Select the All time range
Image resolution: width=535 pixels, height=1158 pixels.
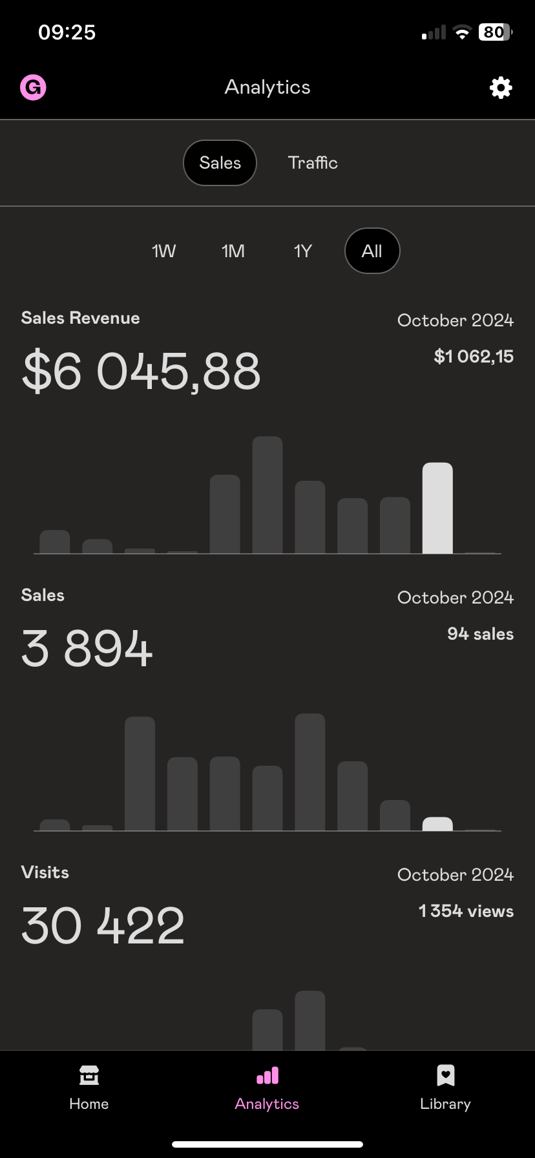pyautogui.click(x=372, y=251)
